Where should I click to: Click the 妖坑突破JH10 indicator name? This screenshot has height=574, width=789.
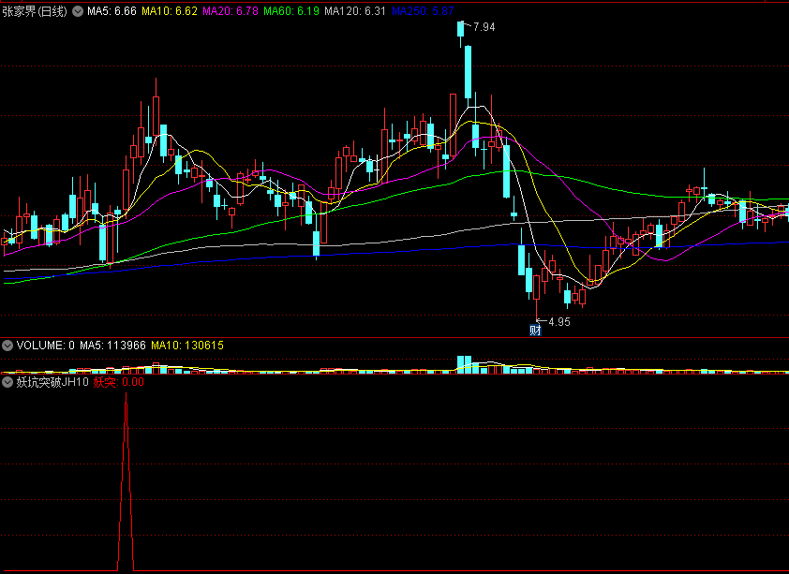coord(52,382)
